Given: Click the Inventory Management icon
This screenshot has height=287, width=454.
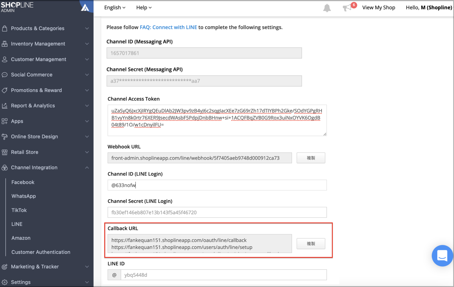Looking at the screenshot, I should coord(5,44).
